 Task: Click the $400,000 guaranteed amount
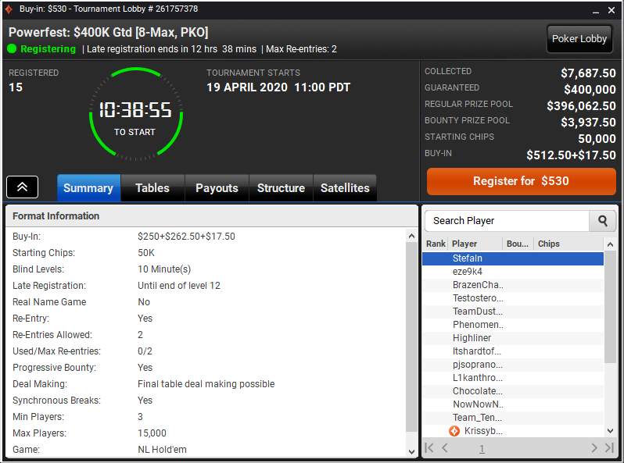pyautogui.click(x=590, y=90)
